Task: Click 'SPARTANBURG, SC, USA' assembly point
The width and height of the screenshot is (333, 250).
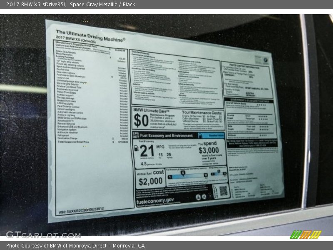Action: [x=257, y=88]
